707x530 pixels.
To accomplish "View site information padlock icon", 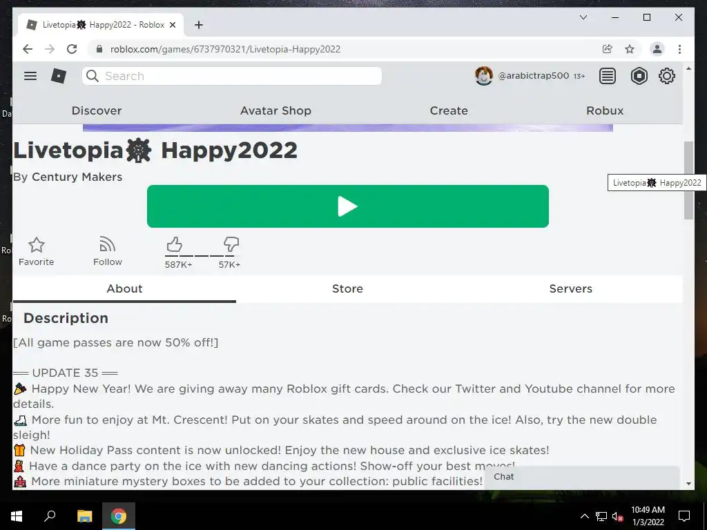I will click(99, 49).
